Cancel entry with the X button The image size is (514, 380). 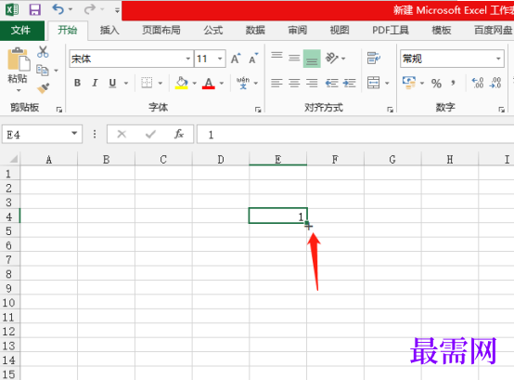(x=122, y=134)
